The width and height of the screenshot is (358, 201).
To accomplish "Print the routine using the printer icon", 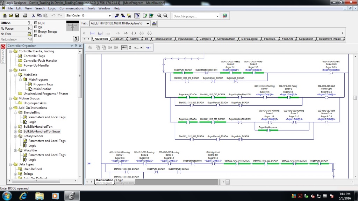I will pyautogui.click(x=25, y=15).
